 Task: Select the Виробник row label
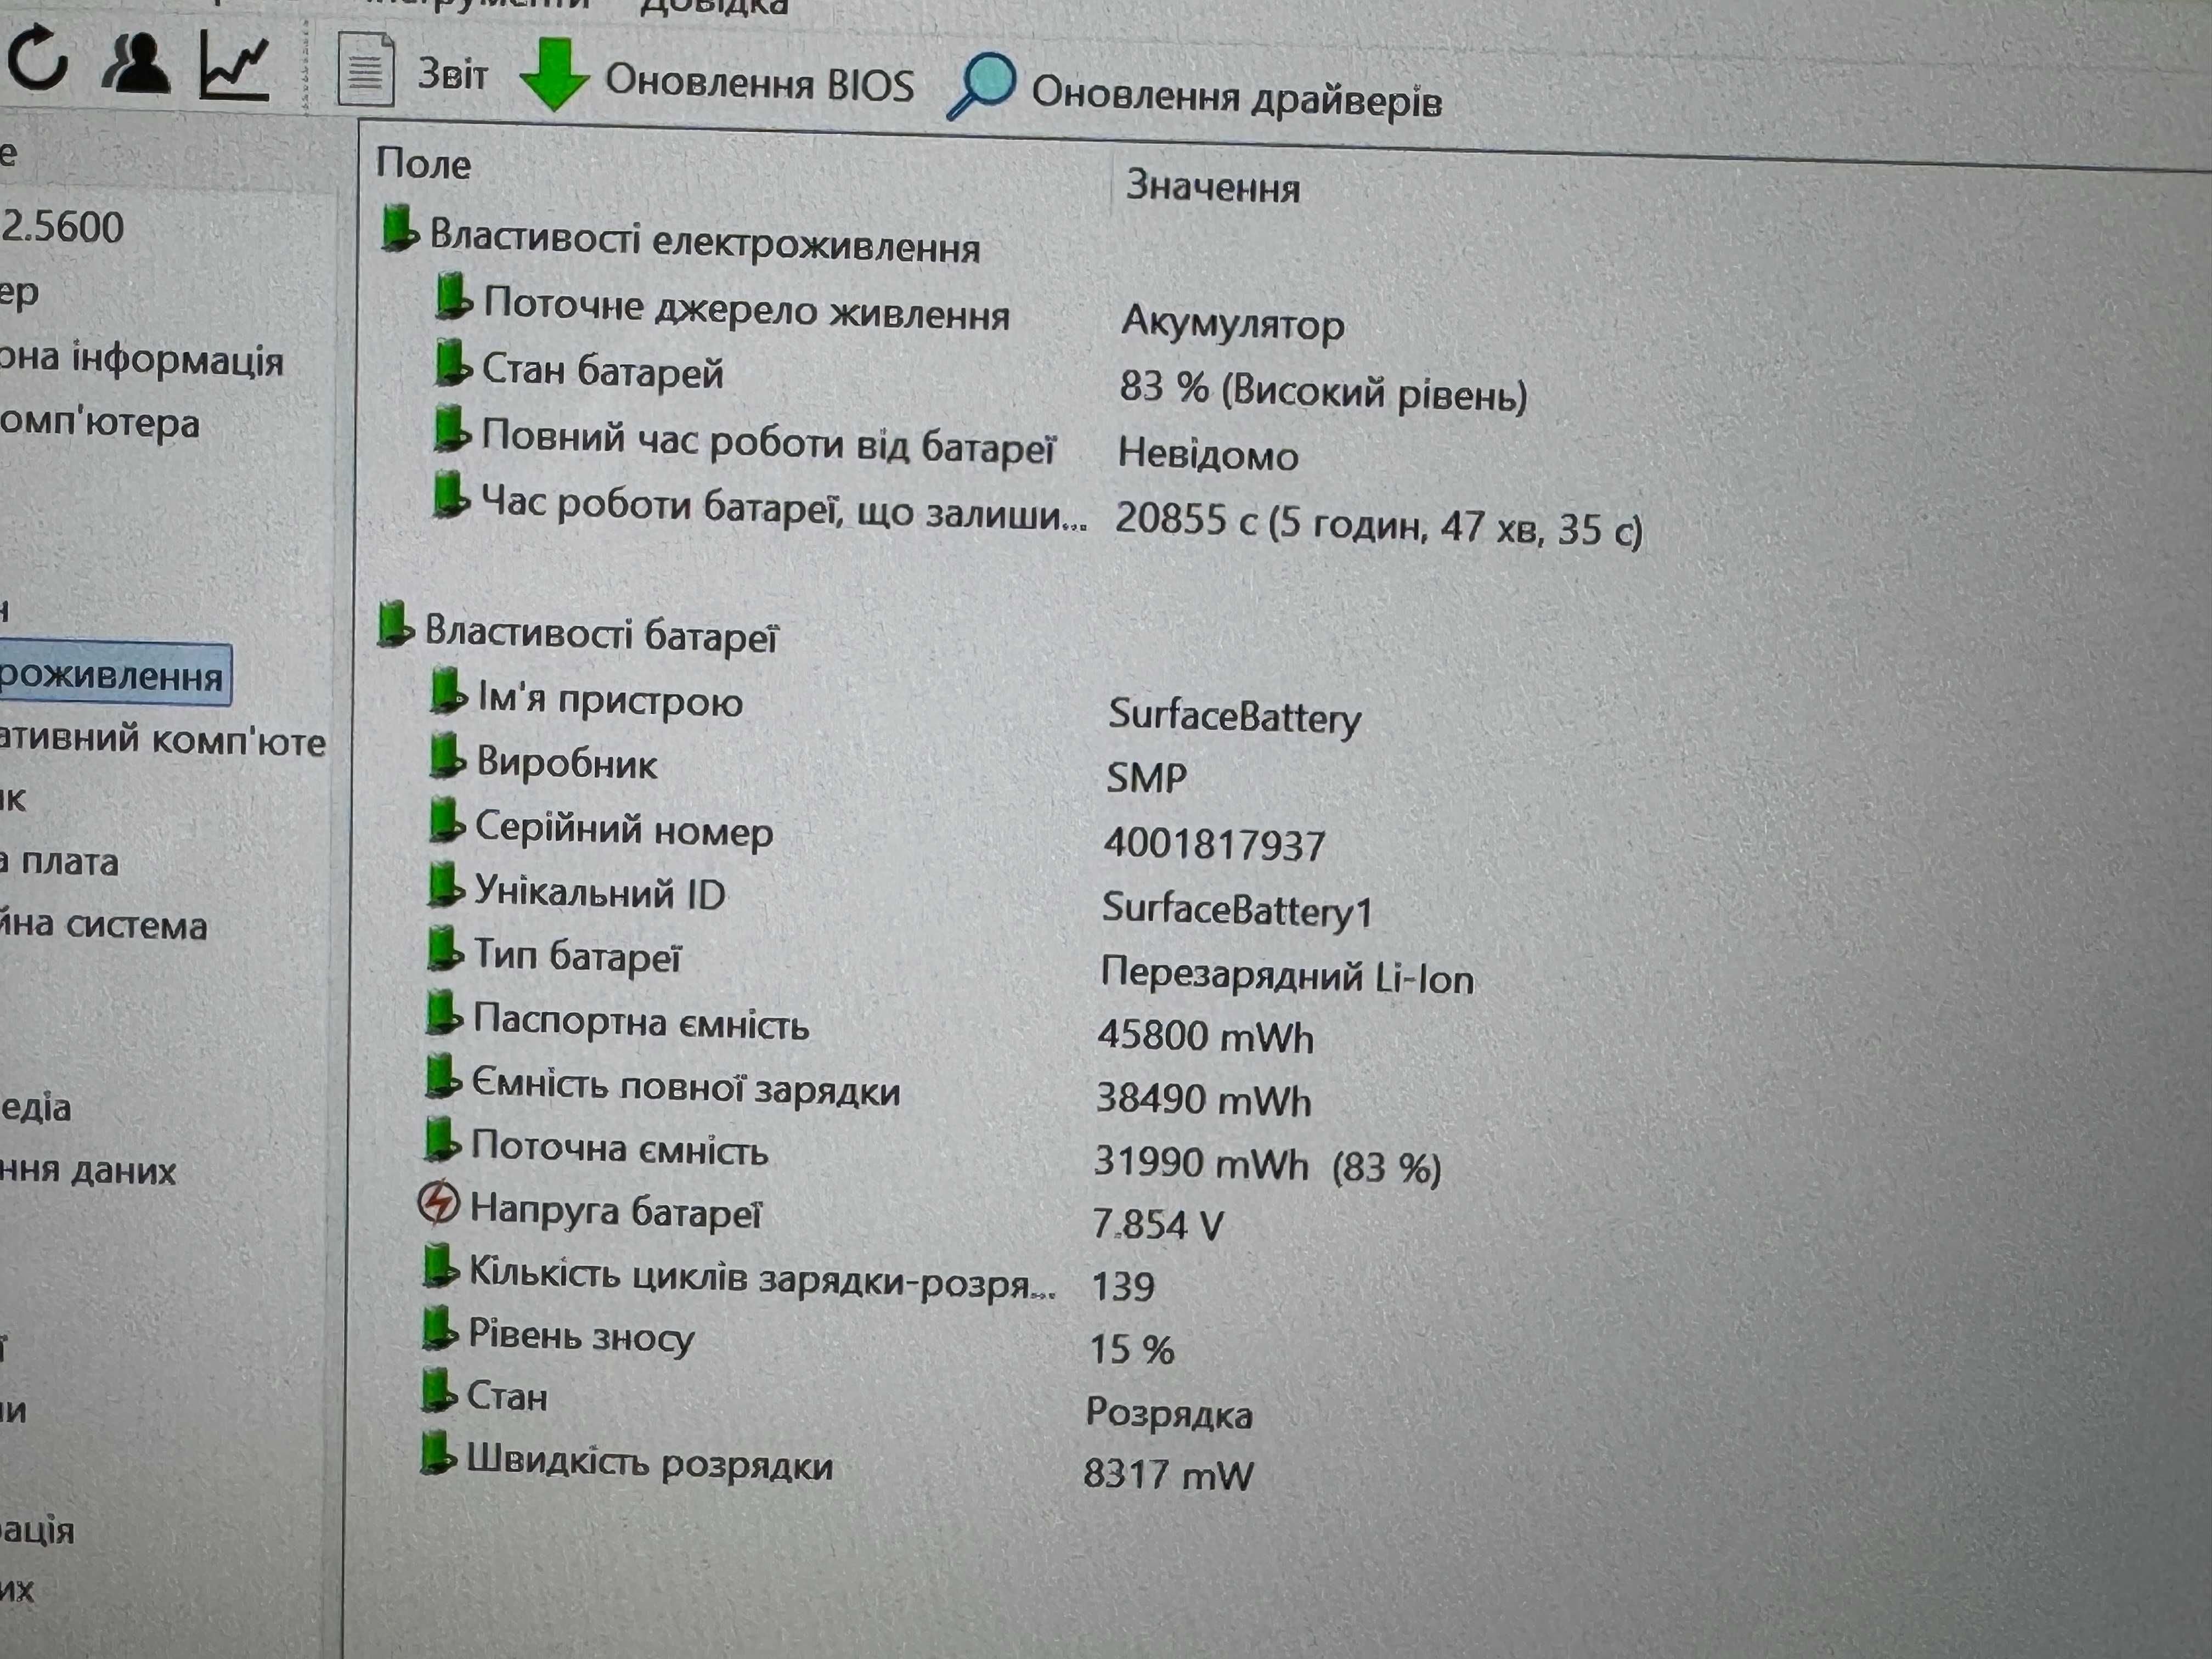tap(567, 763)
